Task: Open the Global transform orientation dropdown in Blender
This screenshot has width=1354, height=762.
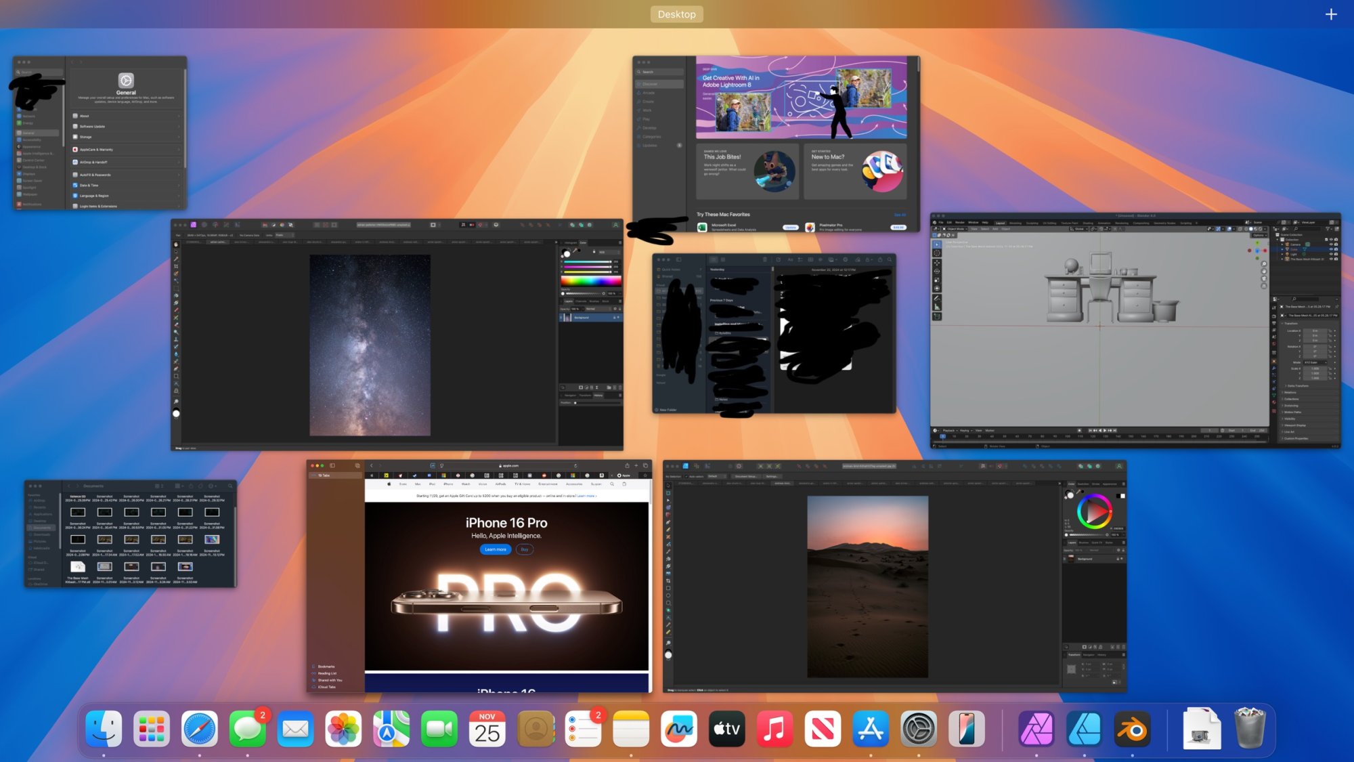Action: [1079, 229]
